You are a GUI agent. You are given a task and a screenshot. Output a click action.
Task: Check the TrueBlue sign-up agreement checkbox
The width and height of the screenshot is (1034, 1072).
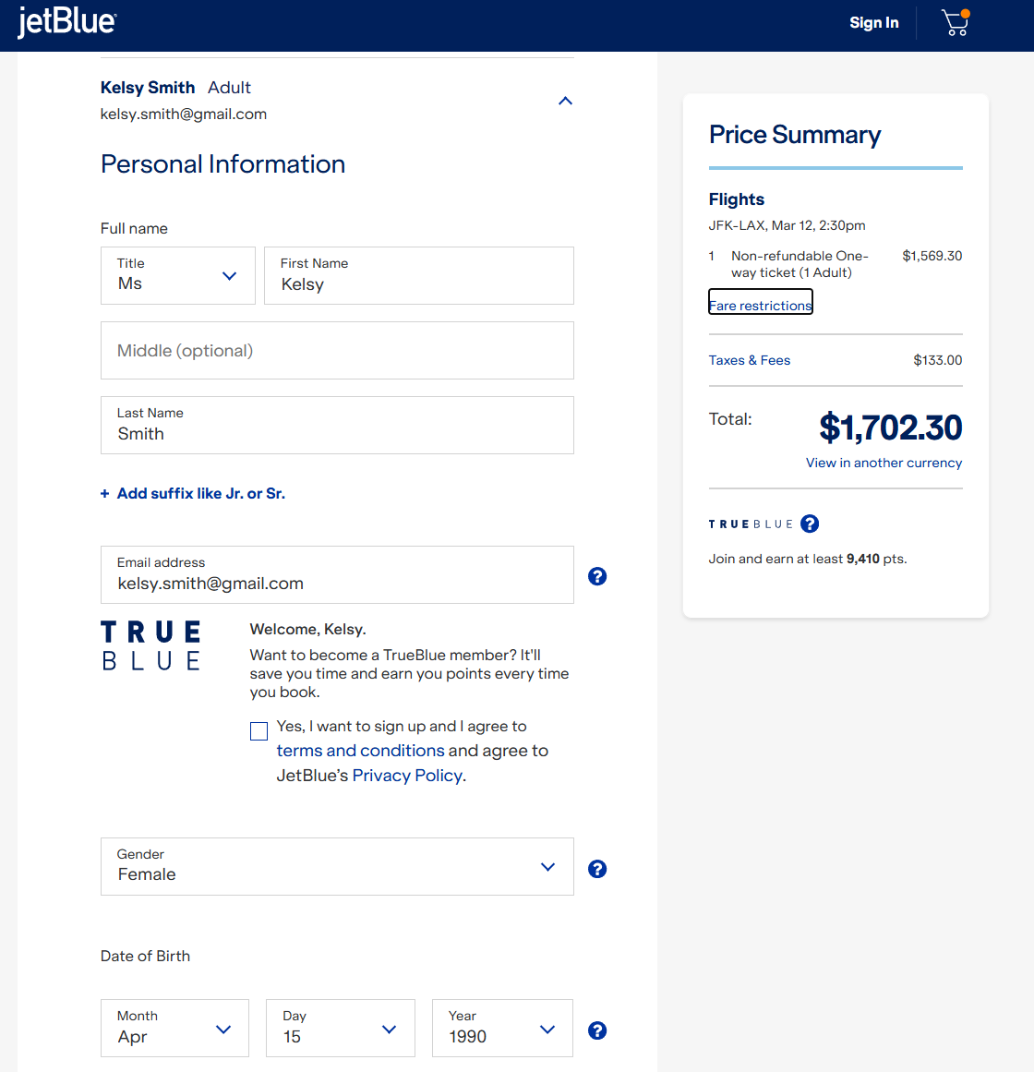coord(259,731)
